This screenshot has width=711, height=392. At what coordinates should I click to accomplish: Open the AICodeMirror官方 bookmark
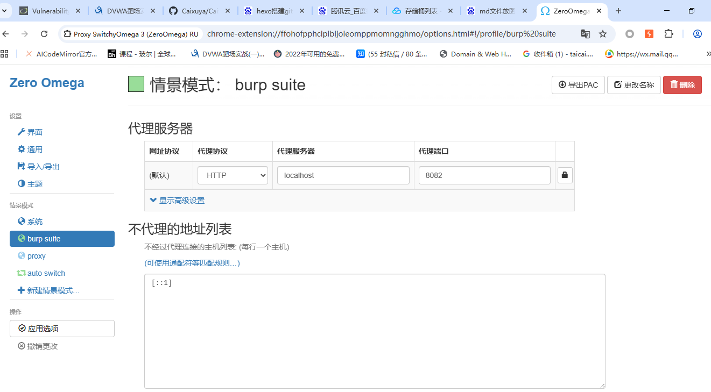click(61, 54)
